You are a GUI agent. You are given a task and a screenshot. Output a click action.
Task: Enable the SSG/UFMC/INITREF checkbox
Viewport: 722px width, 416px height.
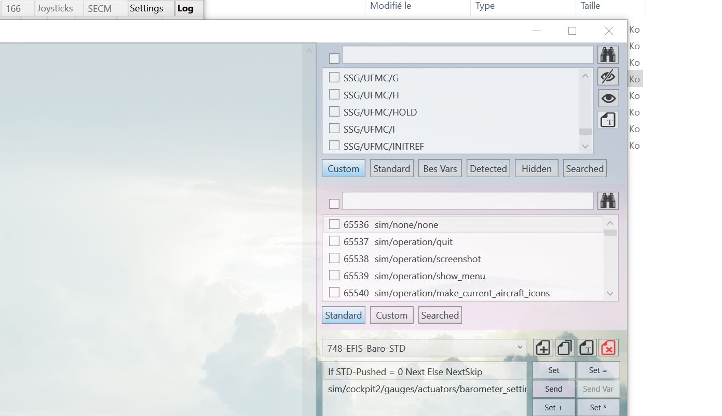click(334, 146)
